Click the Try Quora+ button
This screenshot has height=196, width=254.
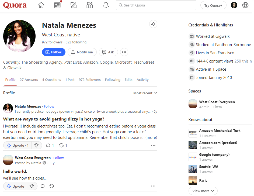(213, 5)
